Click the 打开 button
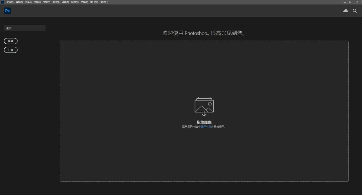The image size is (362, 195). [x=11, y=50]
